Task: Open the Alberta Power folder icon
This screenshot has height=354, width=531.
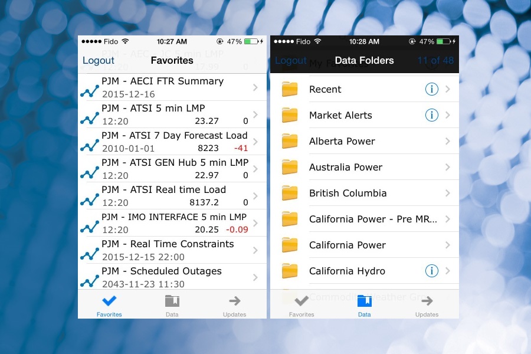Action: tap(290, 141)
